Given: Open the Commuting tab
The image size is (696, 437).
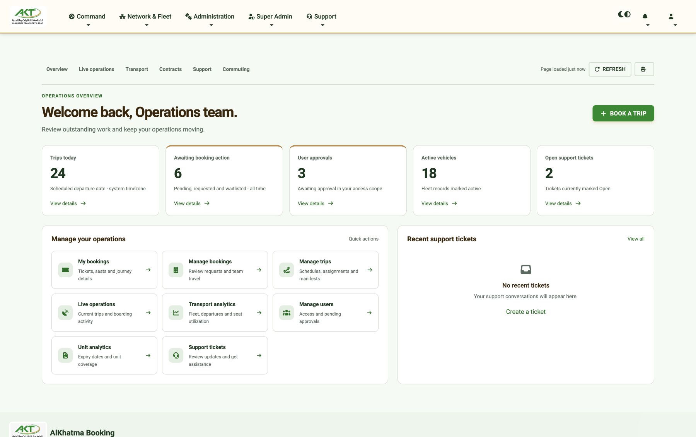Looking at the screenshot, I should pos(236,69).
